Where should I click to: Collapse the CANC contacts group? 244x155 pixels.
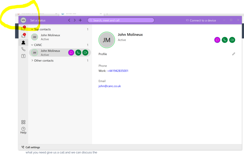tap(32, 45)
